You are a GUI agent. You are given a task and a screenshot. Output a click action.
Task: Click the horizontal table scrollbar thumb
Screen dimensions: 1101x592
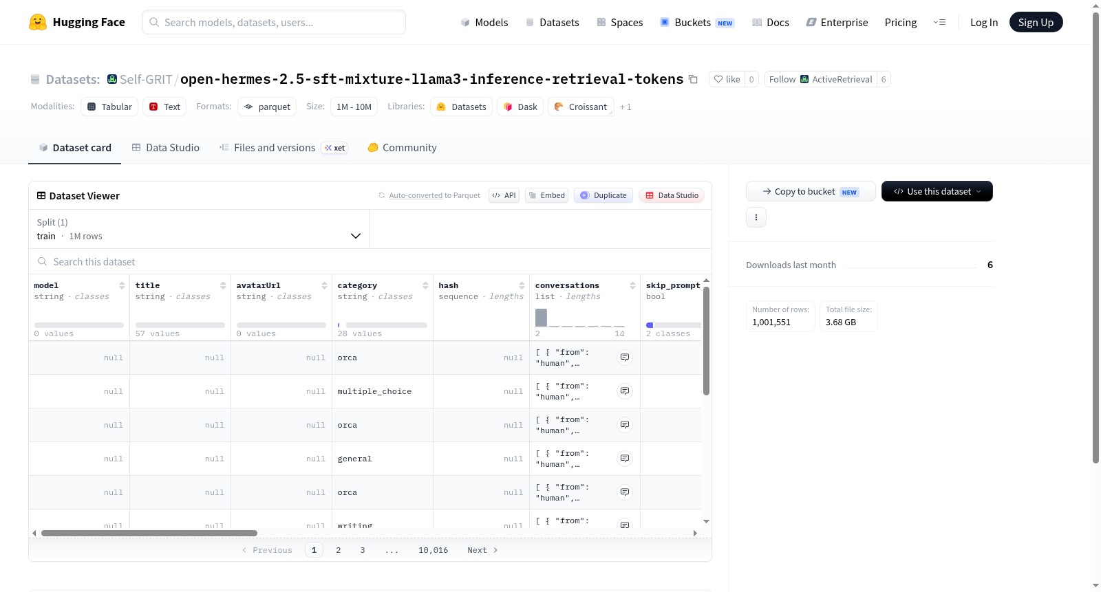(x=149, y=533)
